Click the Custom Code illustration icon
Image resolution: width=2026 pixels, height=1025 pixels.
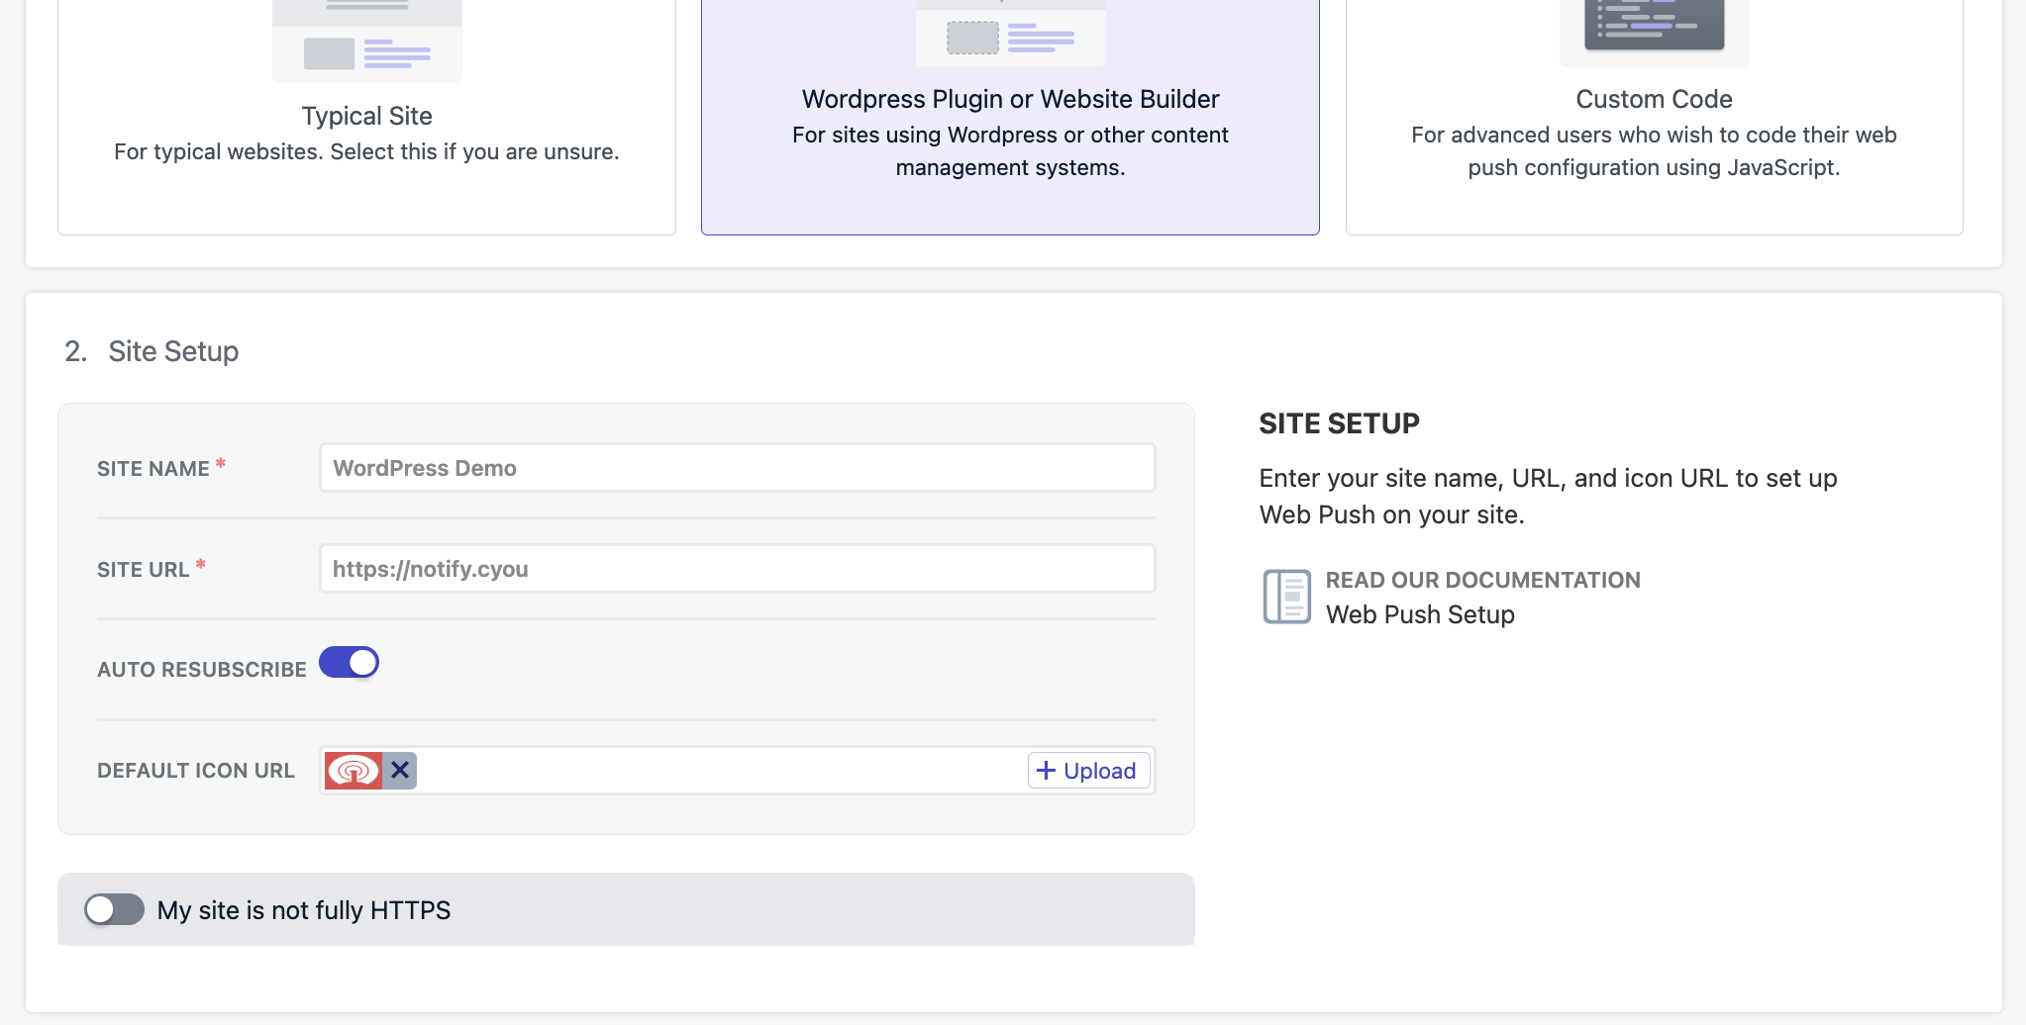pyautogui.click(x=1654, y=33)
